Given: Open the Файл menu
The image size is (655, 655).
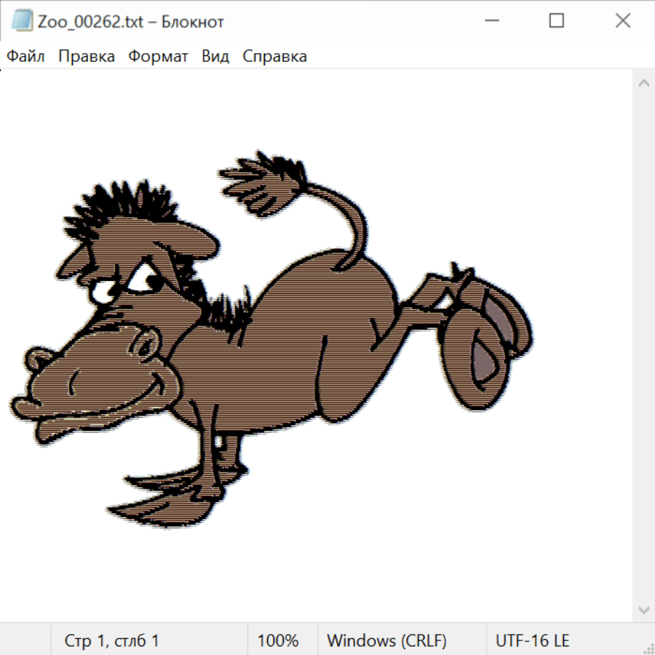Looking at the screenshot, I should 25,57.
